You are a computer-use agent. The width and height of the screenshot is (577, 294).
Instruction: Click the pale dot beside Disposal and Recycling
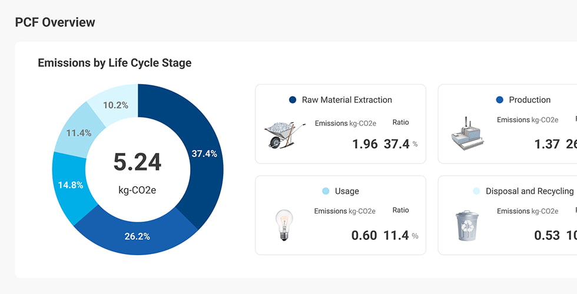click(476, 191)
